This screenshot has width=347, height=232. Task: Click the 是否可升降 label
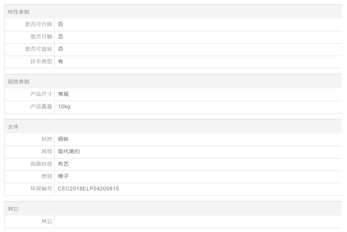pyautogui.click(x=39, y=24)
